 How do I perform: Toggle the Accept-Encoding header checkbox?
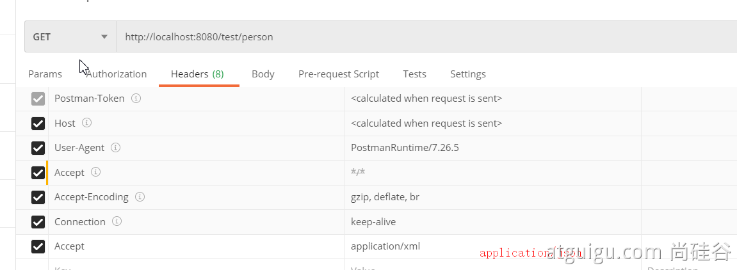[38, 197]
